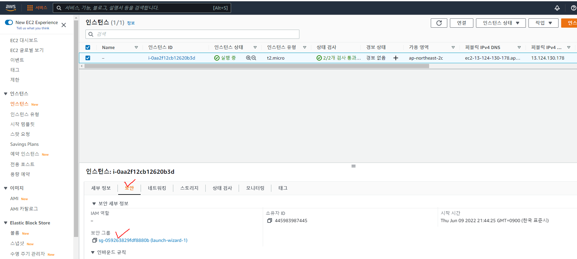The height and width of the screenshot is (259, 577).
Task: Open 볼륨 in sidebar
Action: pos(15,233)
